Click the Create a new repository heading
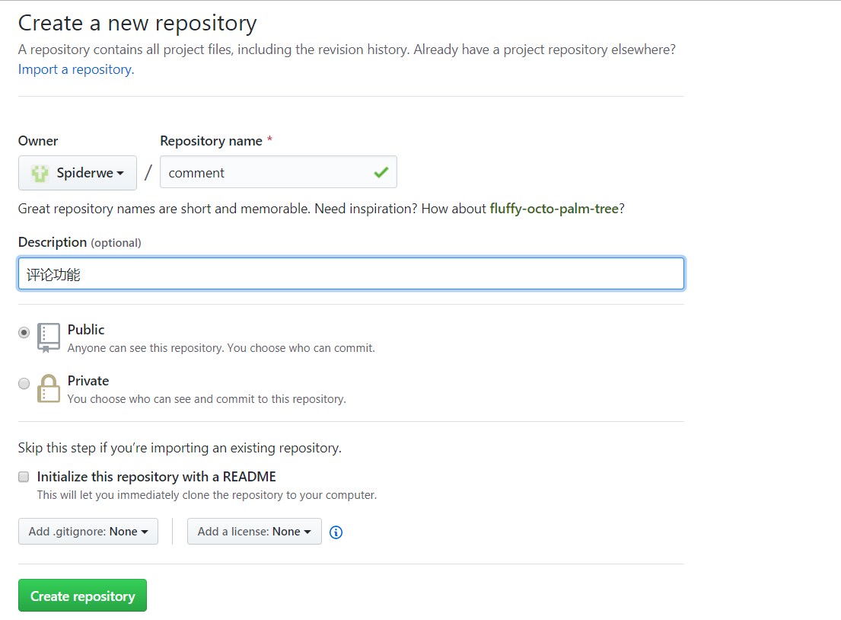Viewport: 841px width, 620px height. pyautogui.click(x=137, y=23)
